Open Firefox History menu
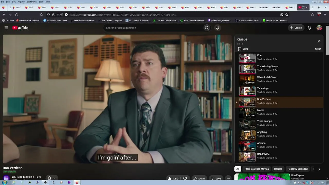The image size is (329, 185). 21,2
